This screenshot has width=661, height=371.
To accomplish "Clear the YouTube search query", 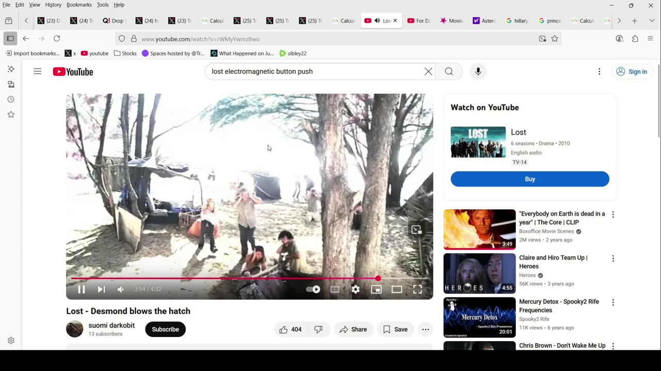I will [x=428, y=72].
